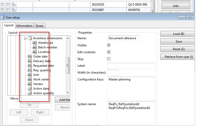
Task: Click the Requested date field icon
Action: point(30,66)
